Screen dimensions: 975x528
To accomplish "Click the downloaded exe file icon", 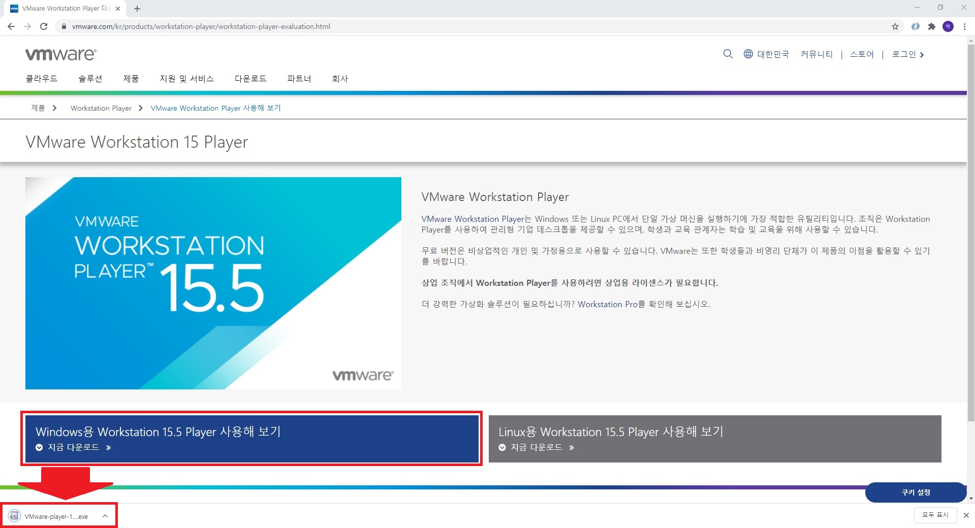I will pos(14,516).
